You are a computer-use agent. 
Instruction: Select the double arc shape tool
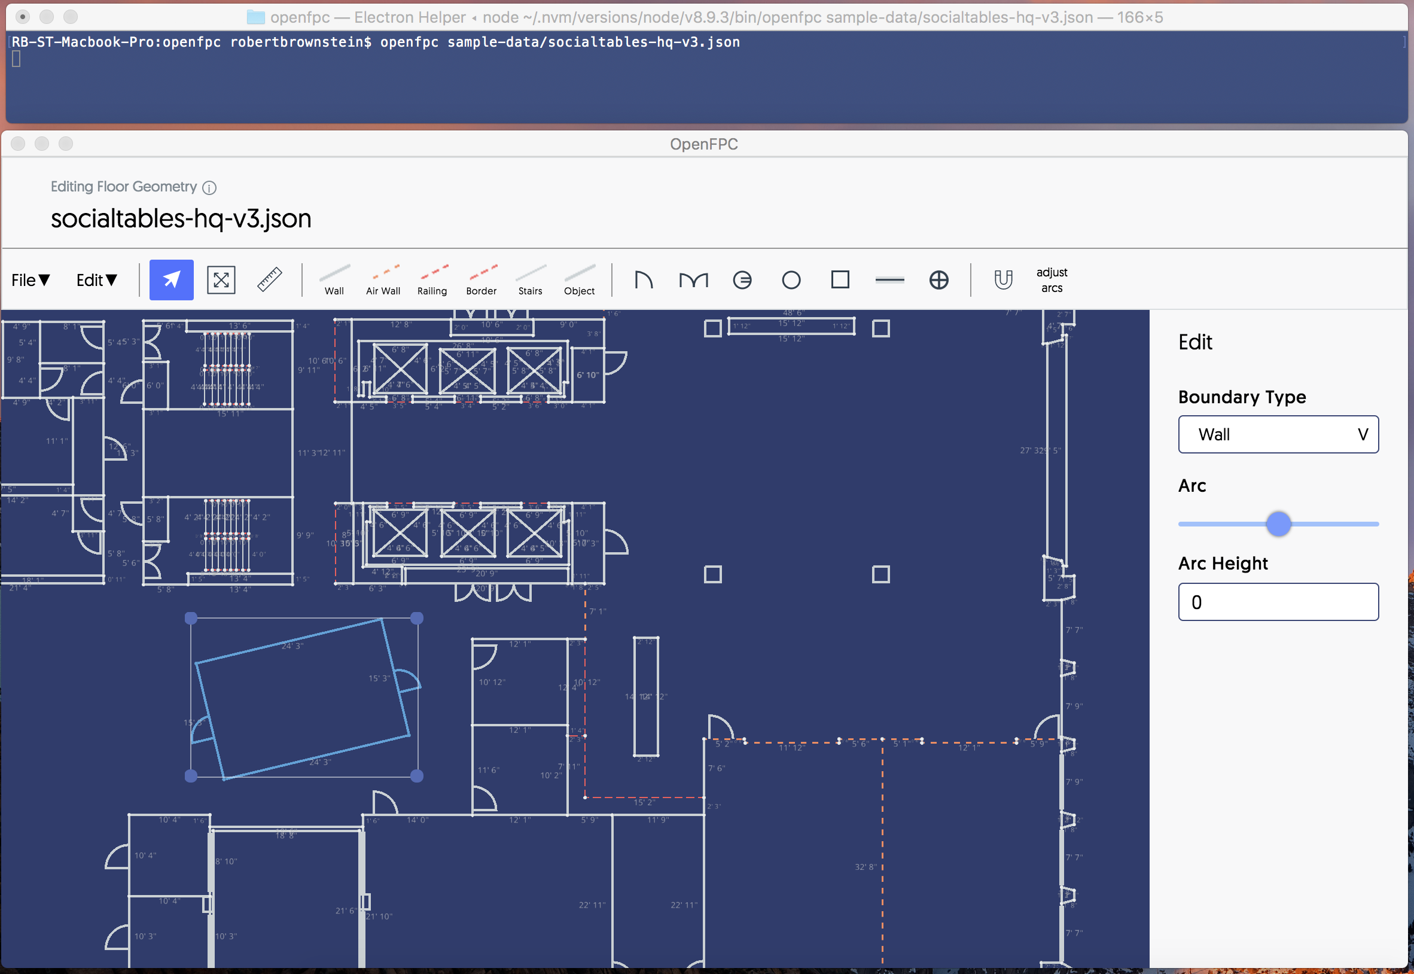coord(694,280)
